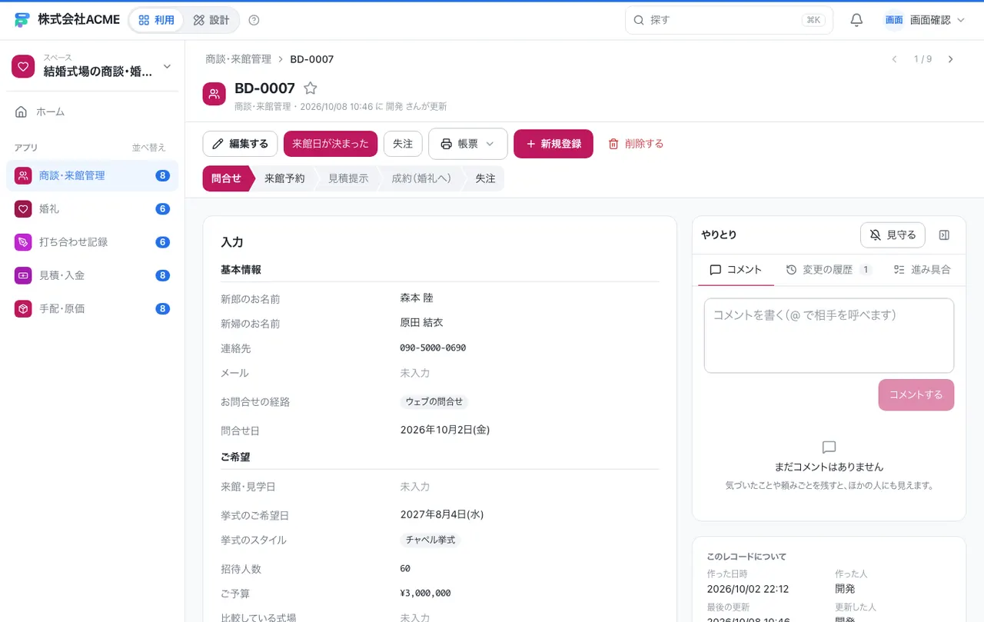Collapse the やりとり side panel icon

[945, 235]
